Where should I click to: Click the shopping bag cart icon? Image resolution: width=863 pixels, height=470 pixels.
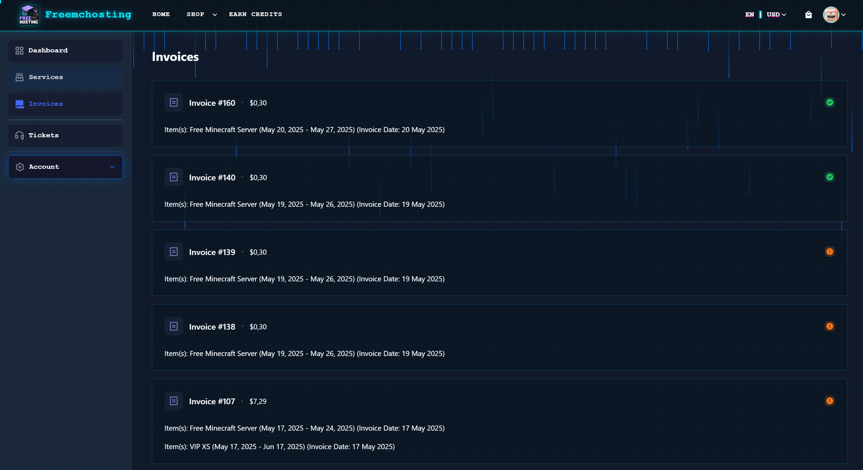tap(808, 14)
